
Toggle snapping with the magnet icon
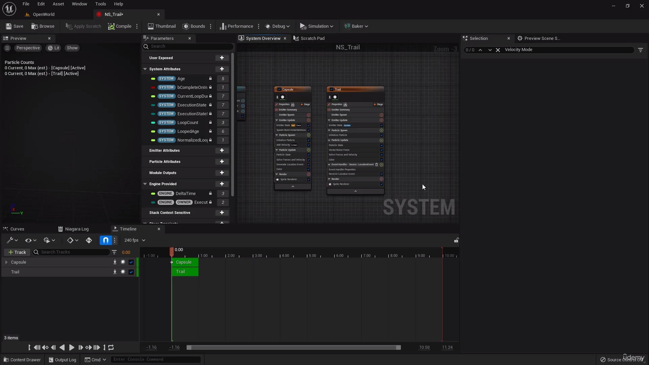pos(105,240)
